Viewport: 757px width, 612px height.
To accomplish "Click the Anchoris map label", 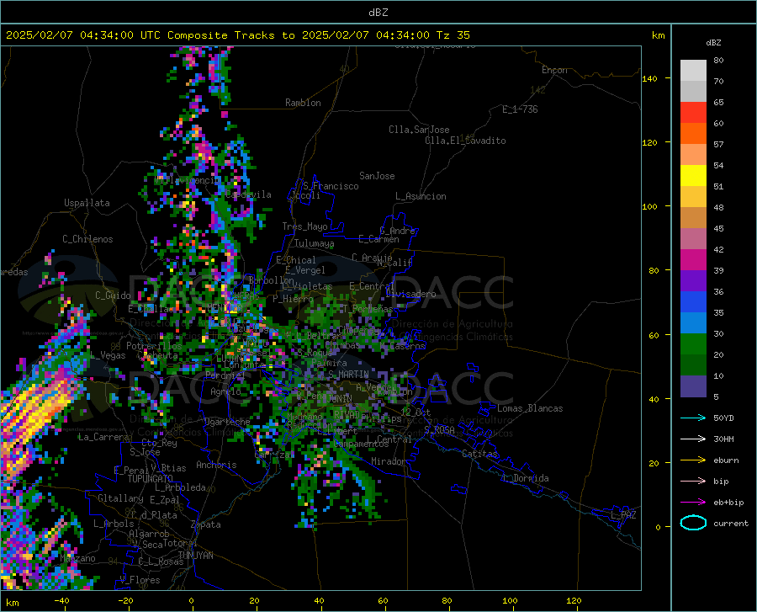I will click(x=216, y=465).
